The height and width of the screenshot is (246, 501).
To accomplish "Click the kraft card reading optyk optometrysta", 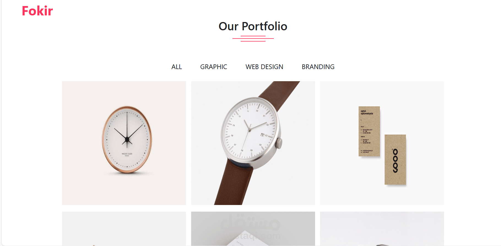I will click(x=369, y=131).
